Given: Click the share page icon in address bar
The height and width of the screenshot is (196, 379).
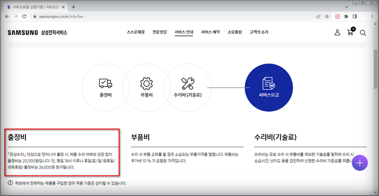Looking at the screenshot, I should (x=318, y=16).
